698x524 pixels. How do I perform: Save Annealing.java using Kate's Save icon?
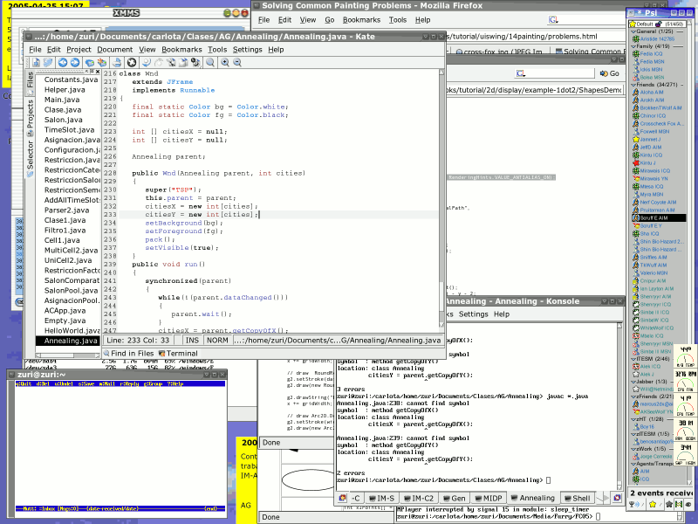click(x=89, y=63)
